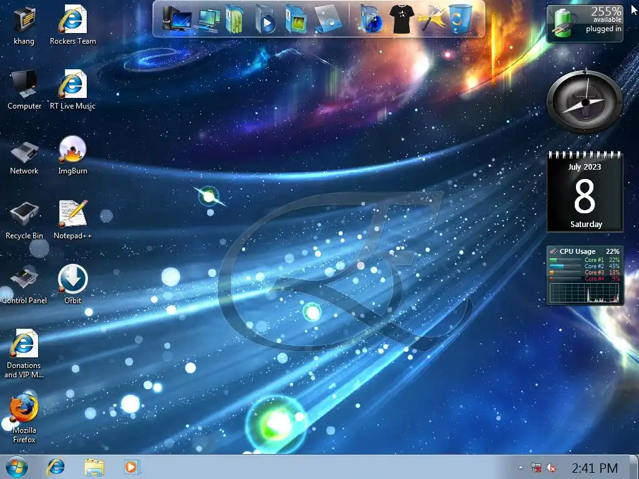Click the Core #3 13% row
The width and height of the screenshot is (639, 479).
(x=584, y=272)
